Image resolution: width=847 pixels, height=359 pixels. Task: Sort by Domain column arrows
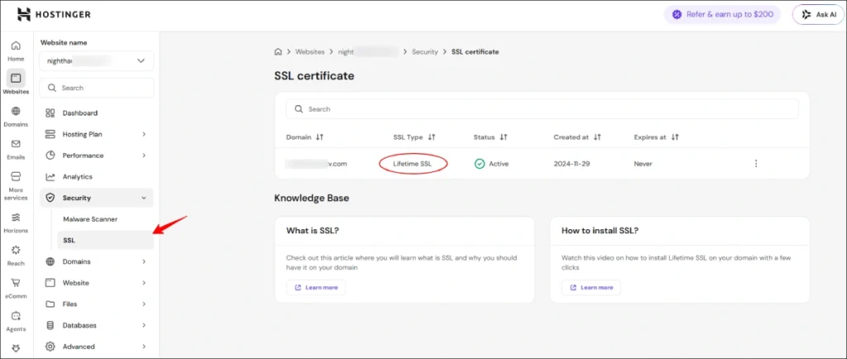pyautogui.click(x=320, y=137)
